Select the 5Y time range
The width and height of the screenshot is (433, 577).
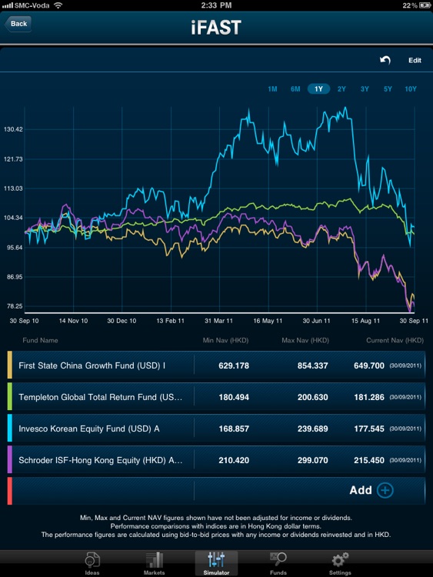388,89
